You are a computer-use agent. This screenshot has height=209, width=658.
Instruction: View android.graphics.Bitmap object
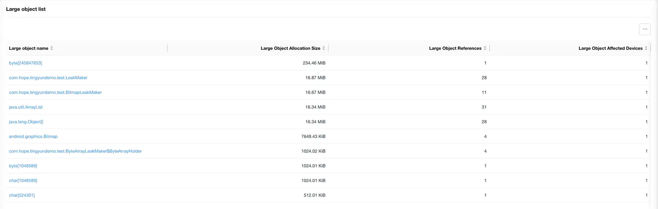click(x=33, y=136)
